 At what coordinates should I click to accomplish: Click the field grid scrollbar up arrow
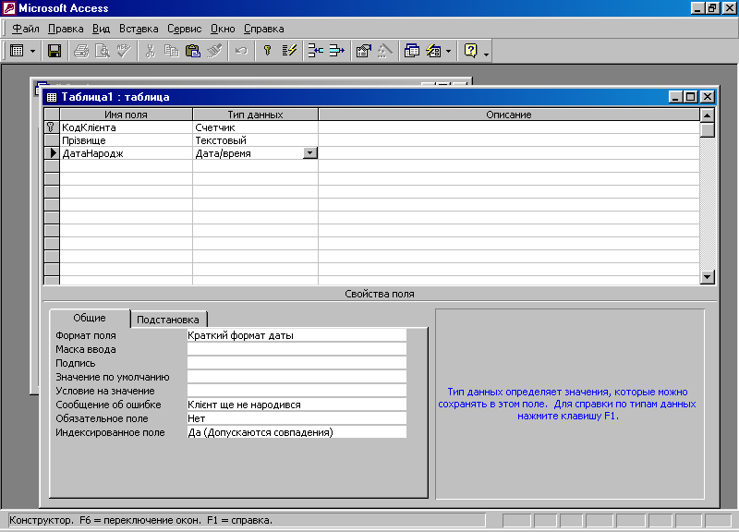(x=708, y=115)
